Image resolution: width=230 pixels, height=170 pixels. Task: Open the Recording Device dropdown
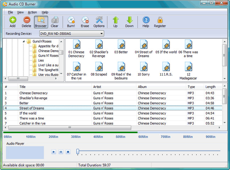(x=102, y=34)
